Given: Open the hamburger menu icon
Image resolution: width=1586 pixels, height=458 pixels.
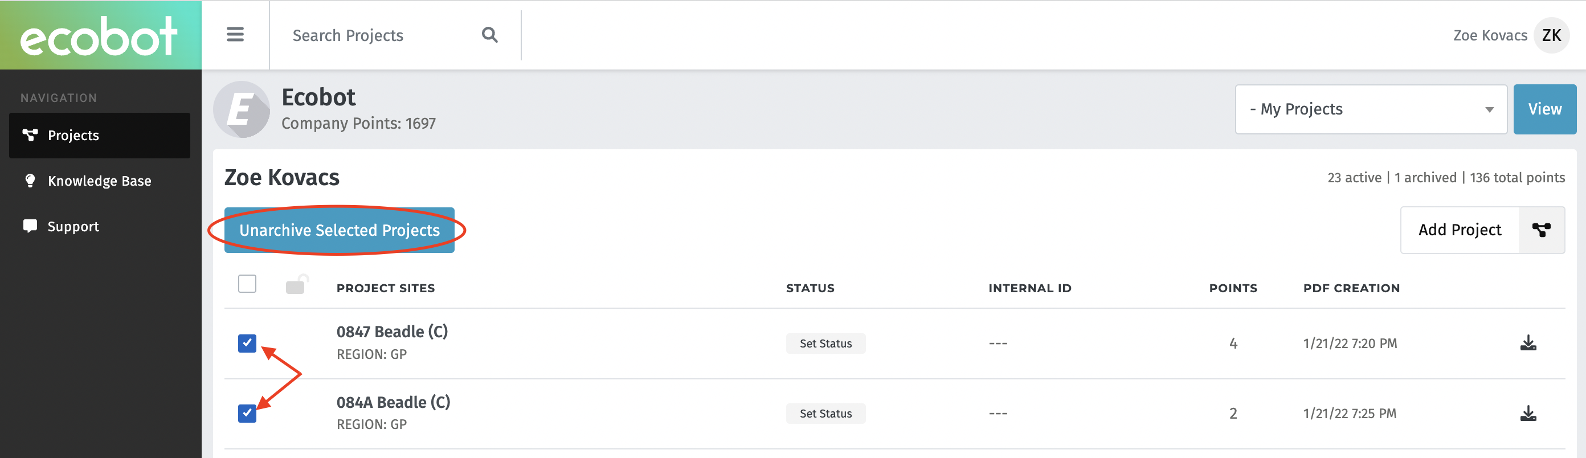Looking at the screenshot, I should point(235,35).
